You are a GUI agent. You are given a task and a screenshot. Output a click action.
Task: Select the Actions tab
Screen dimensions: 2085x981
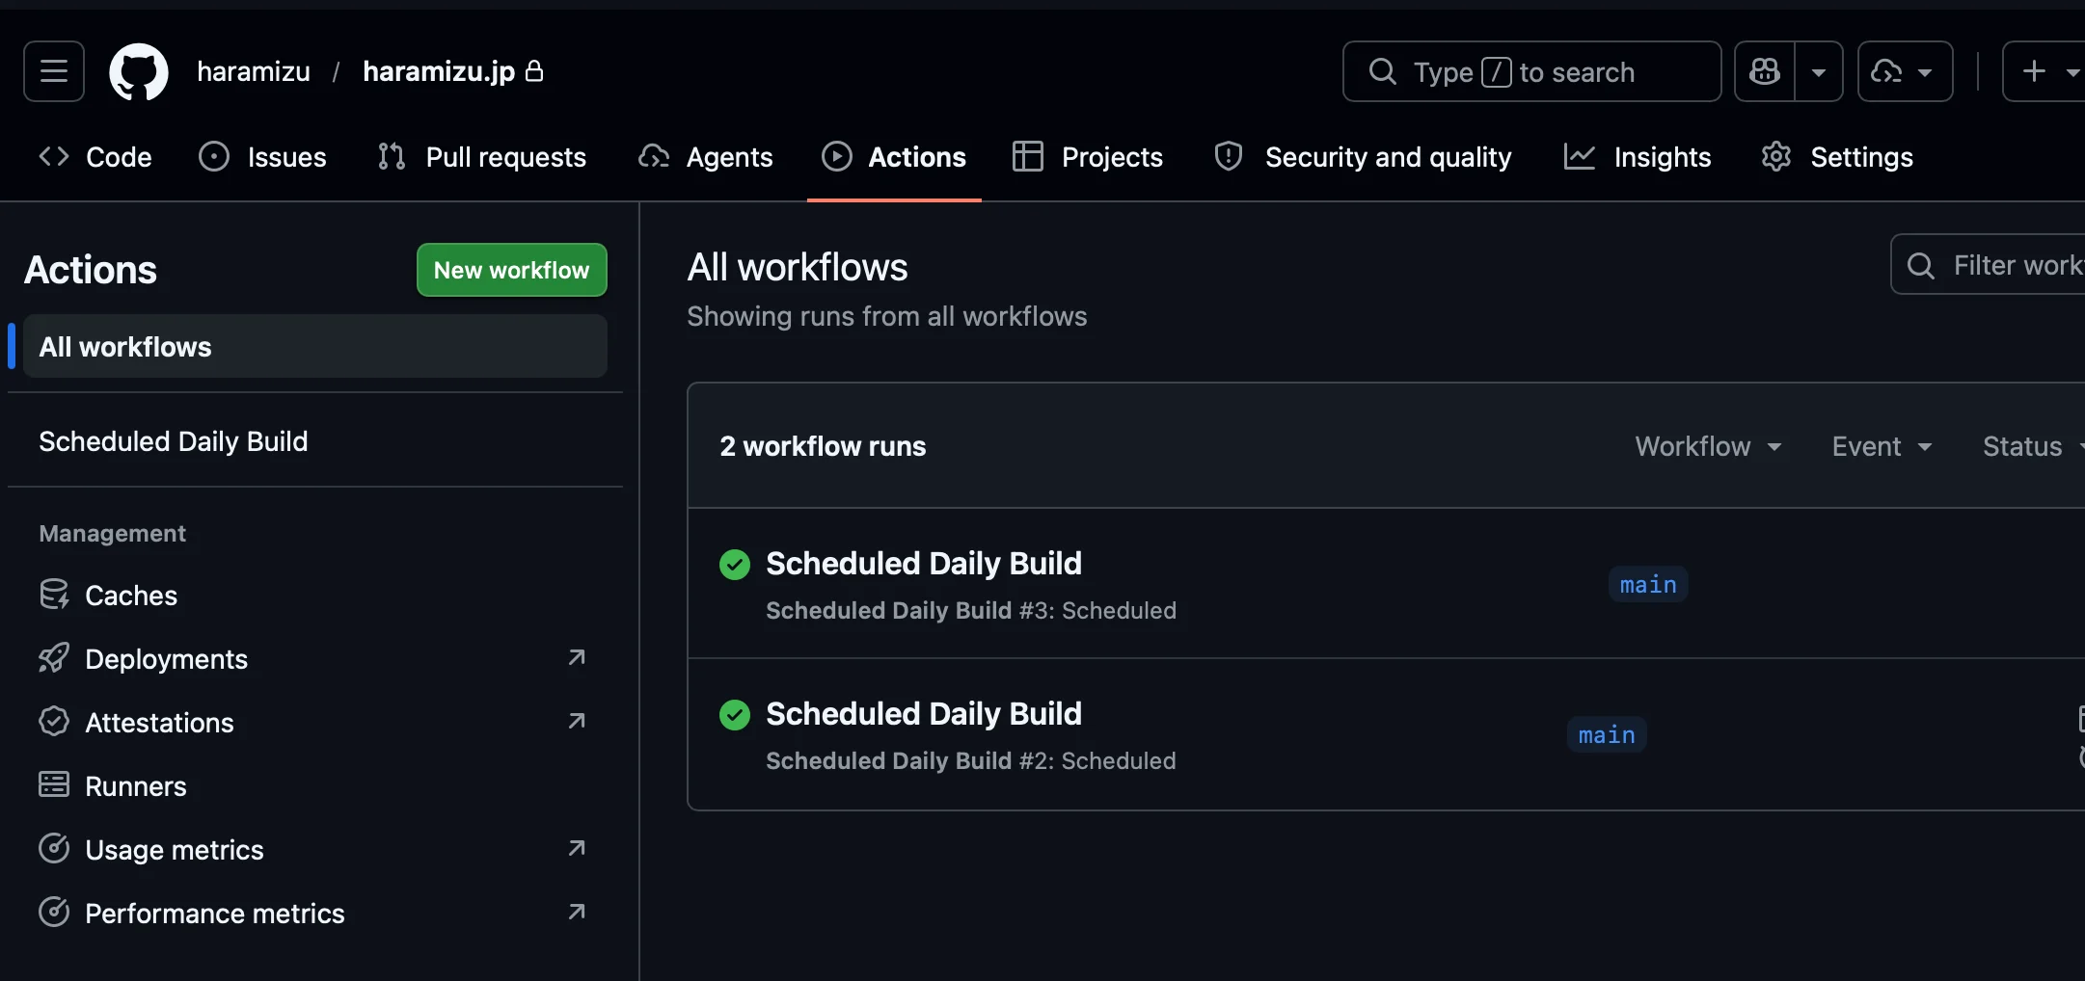tap(894, 157)
